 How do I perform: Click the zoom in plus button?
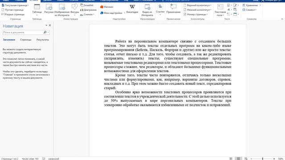(274, 159)
